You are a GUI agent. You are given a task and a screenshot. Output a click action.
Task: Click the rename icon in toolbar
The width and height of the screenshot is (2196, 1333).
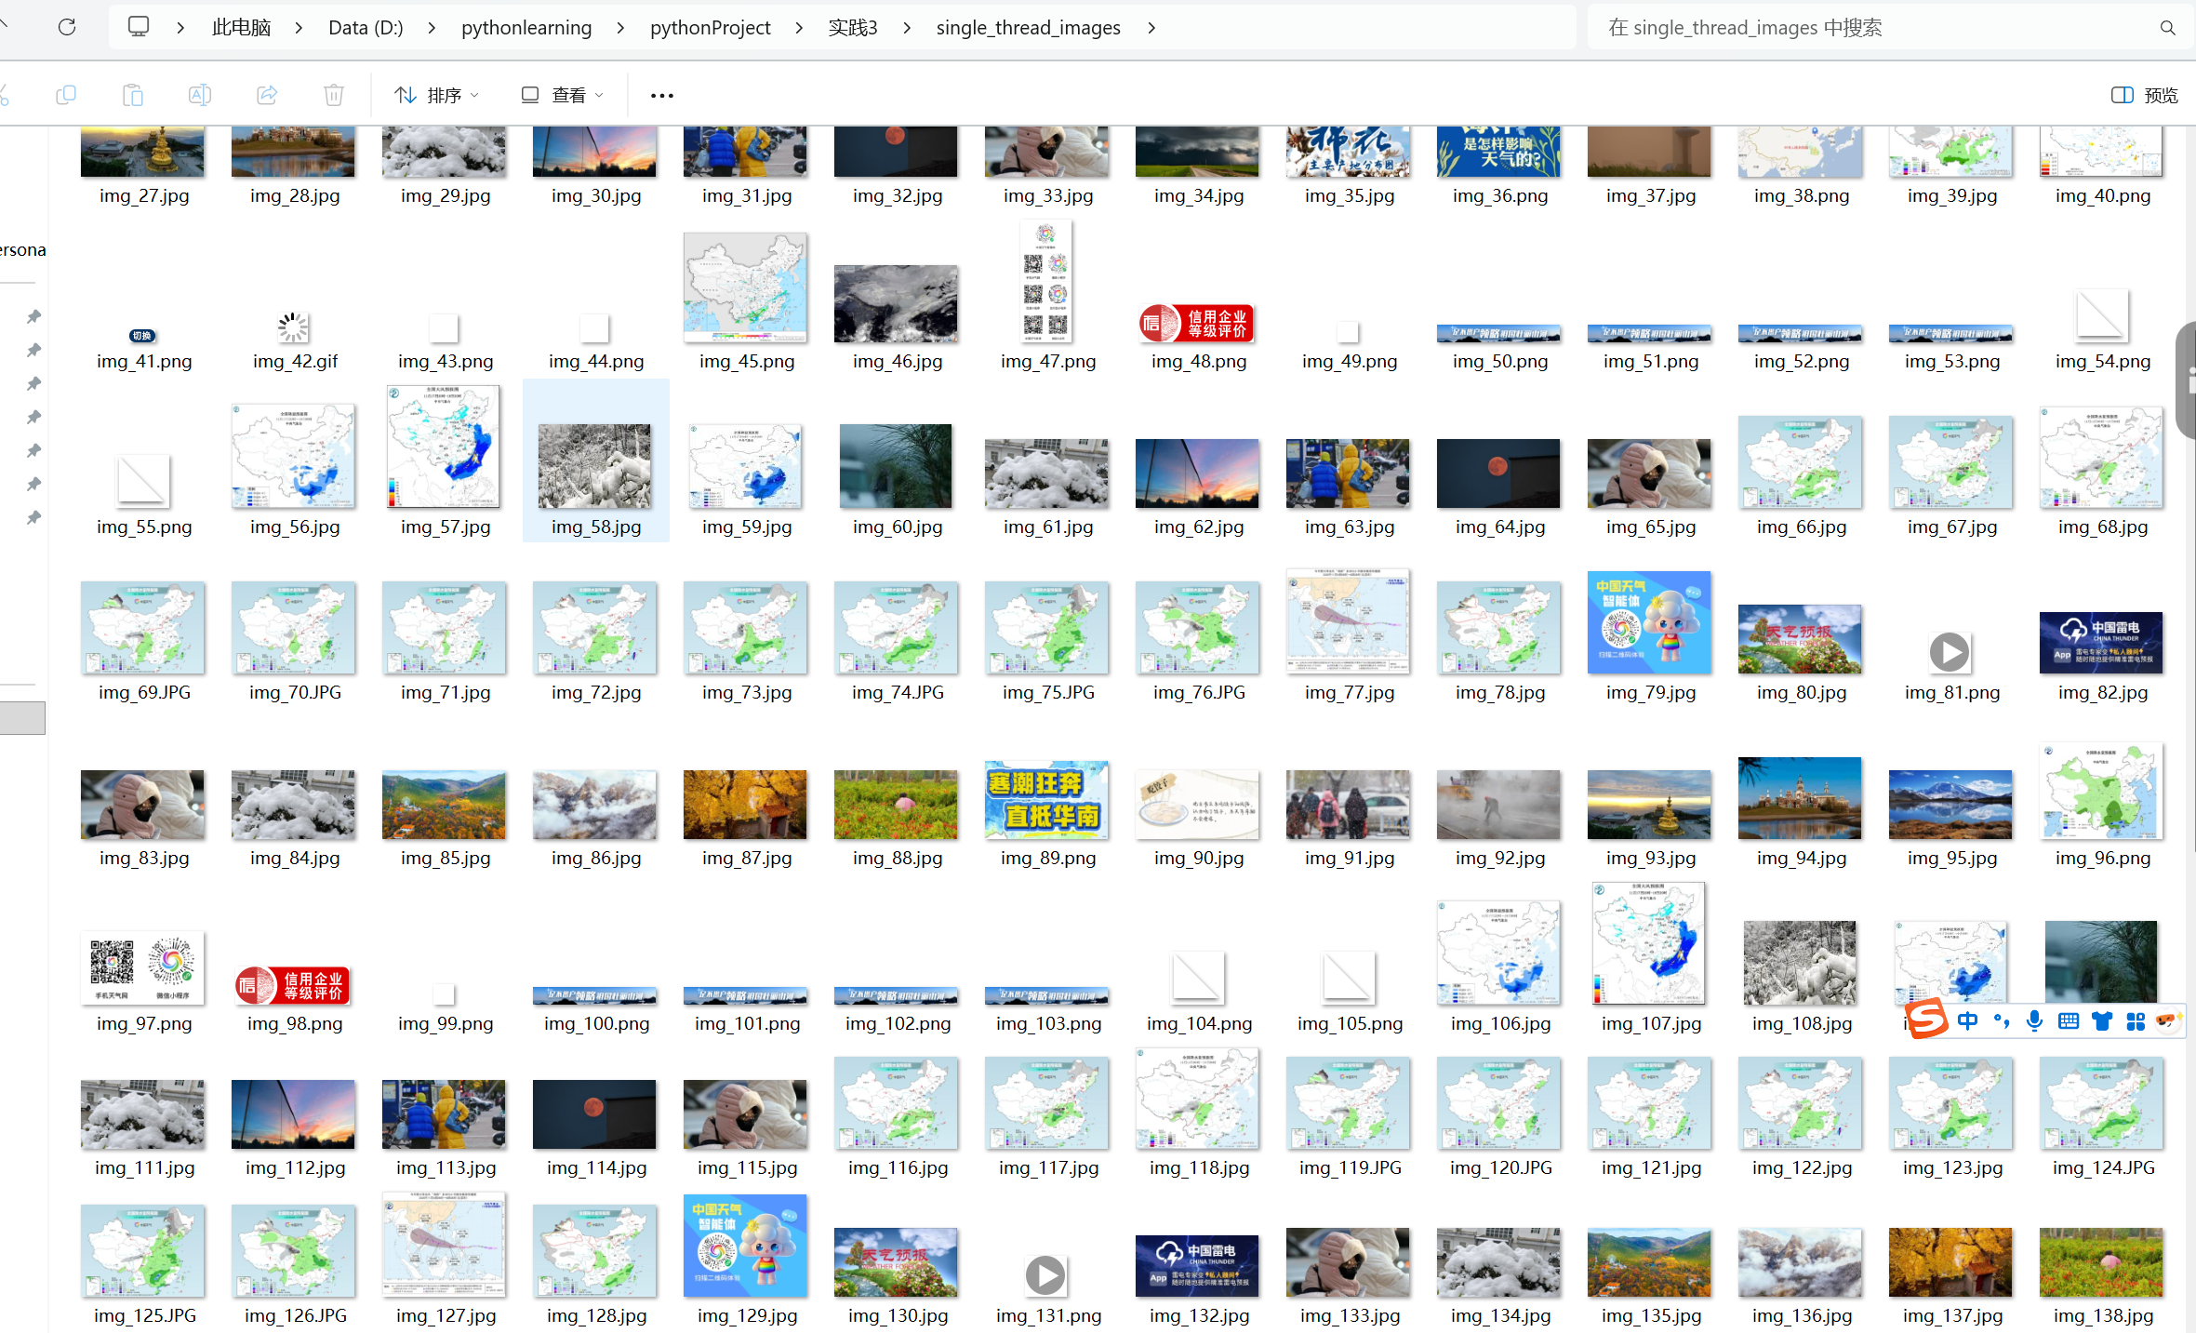200,95
